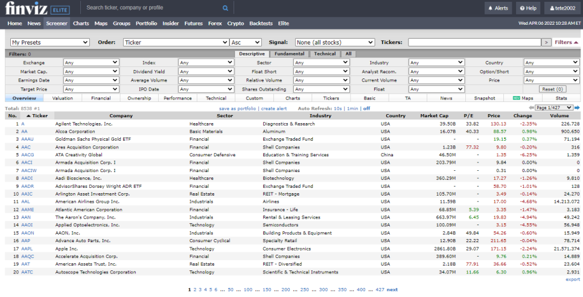Set auto refresh to 1min
This screenshot has height=297, width=583.
tap(352, 109)
